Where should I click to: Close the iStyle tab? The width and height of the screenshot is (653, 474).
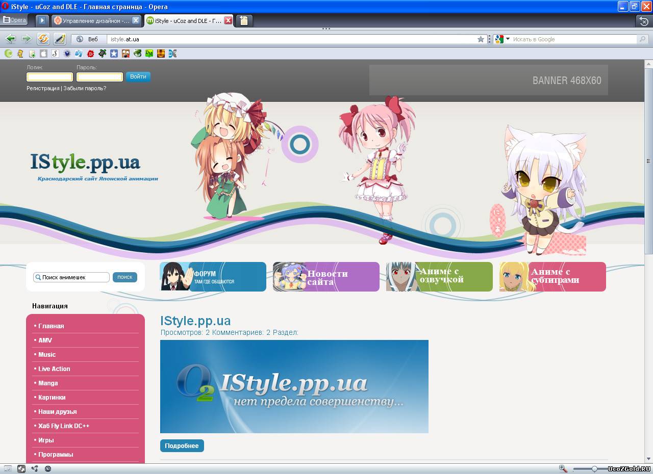click(x=228, y=21)
